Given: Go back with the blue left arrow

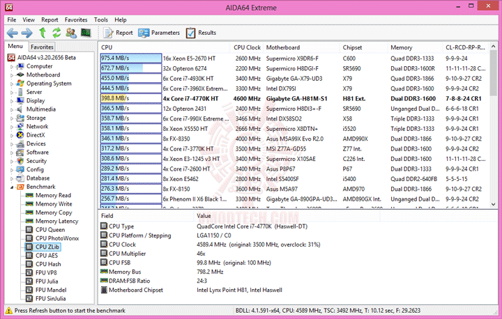Looking at the screenshot, I should [13, 33].
